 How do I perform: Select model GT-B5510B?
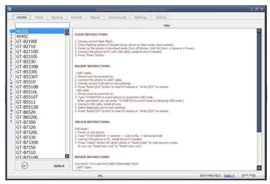pyautogui.click(x=40, y=87)
